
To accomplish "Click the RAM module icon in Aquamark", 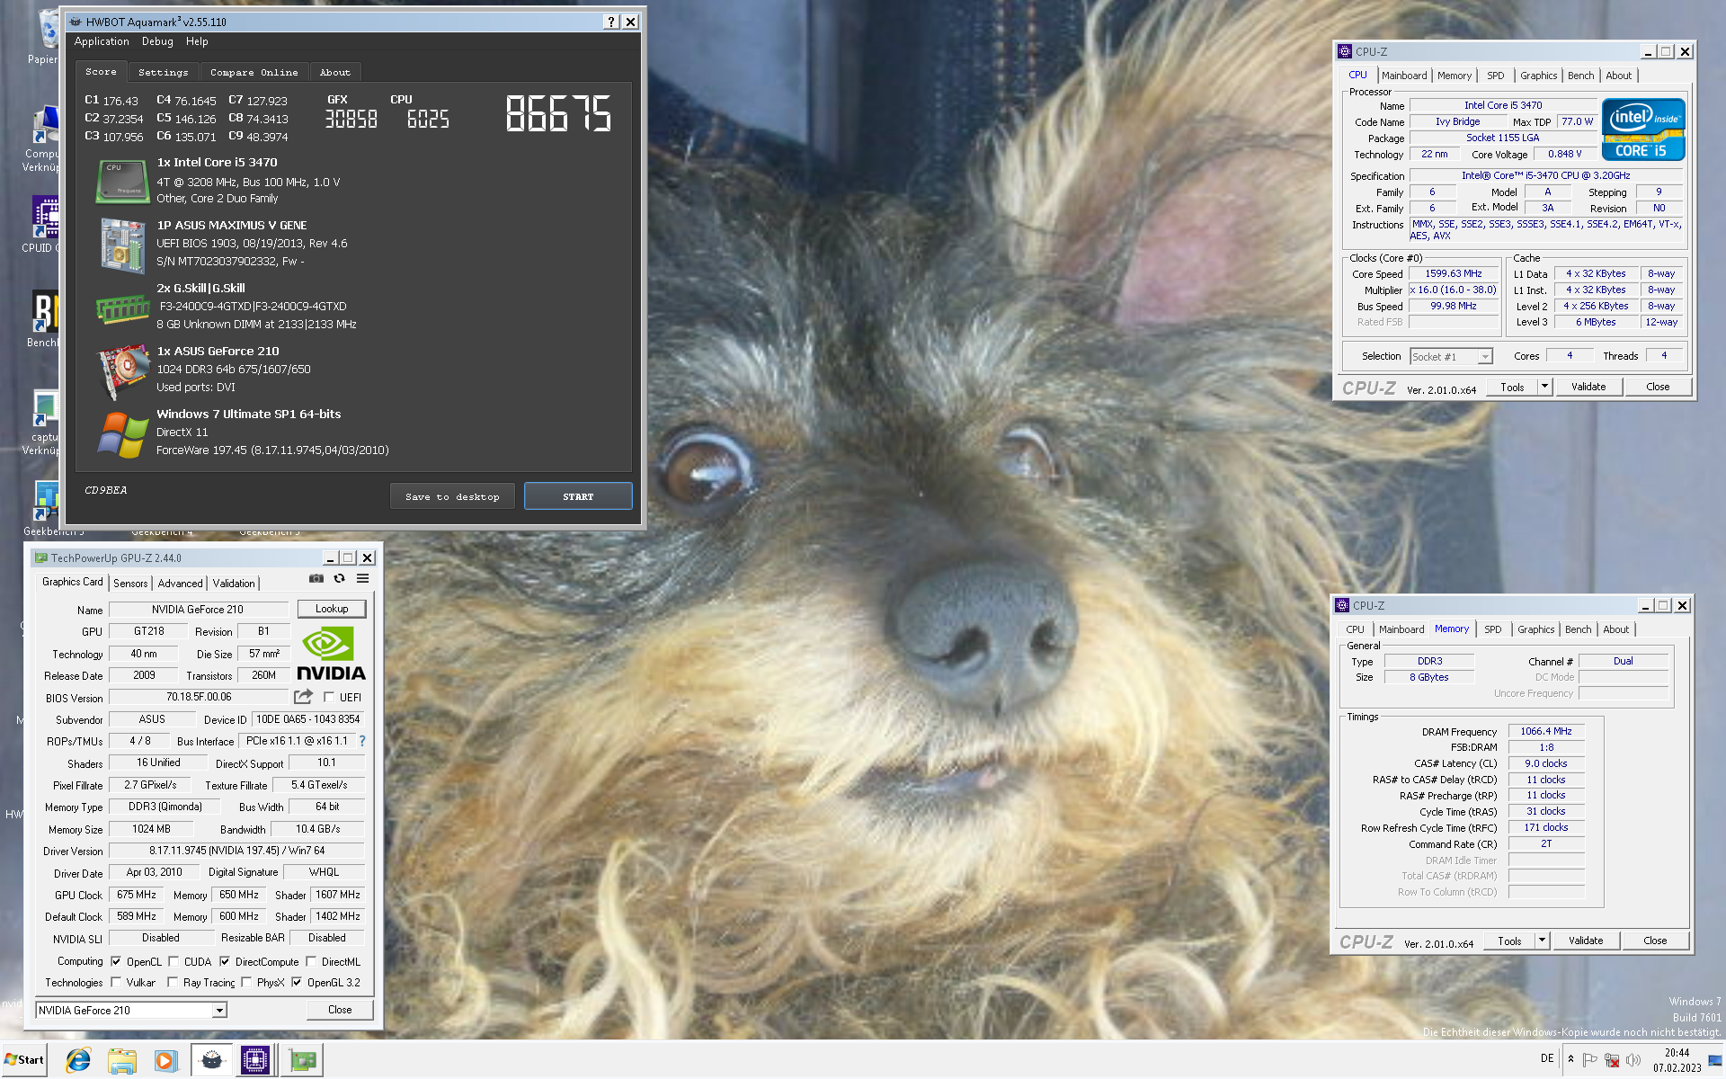I will 122,308.
